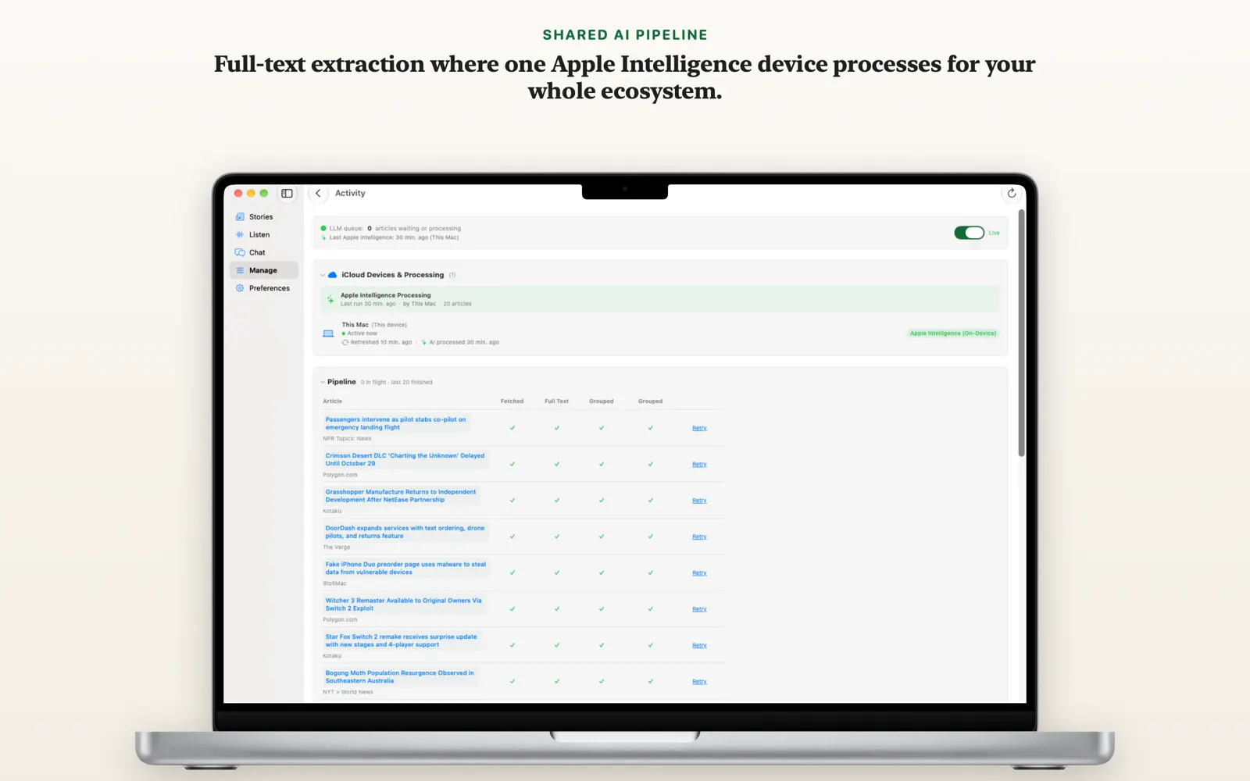Click the Apple Intelligence Processing sparkle icon

coord(330,299)
